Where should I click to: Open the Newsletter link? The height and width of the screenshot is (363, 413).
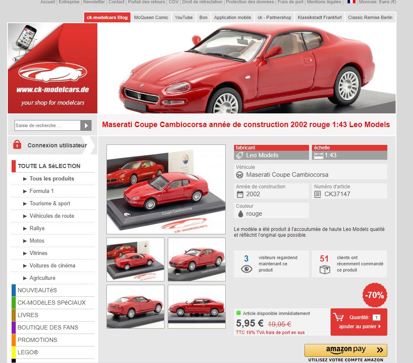[x=94, y=2]
